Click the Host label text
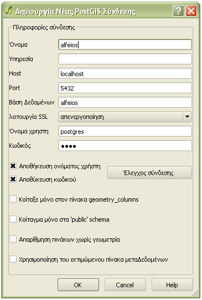 tap(15, 73)
